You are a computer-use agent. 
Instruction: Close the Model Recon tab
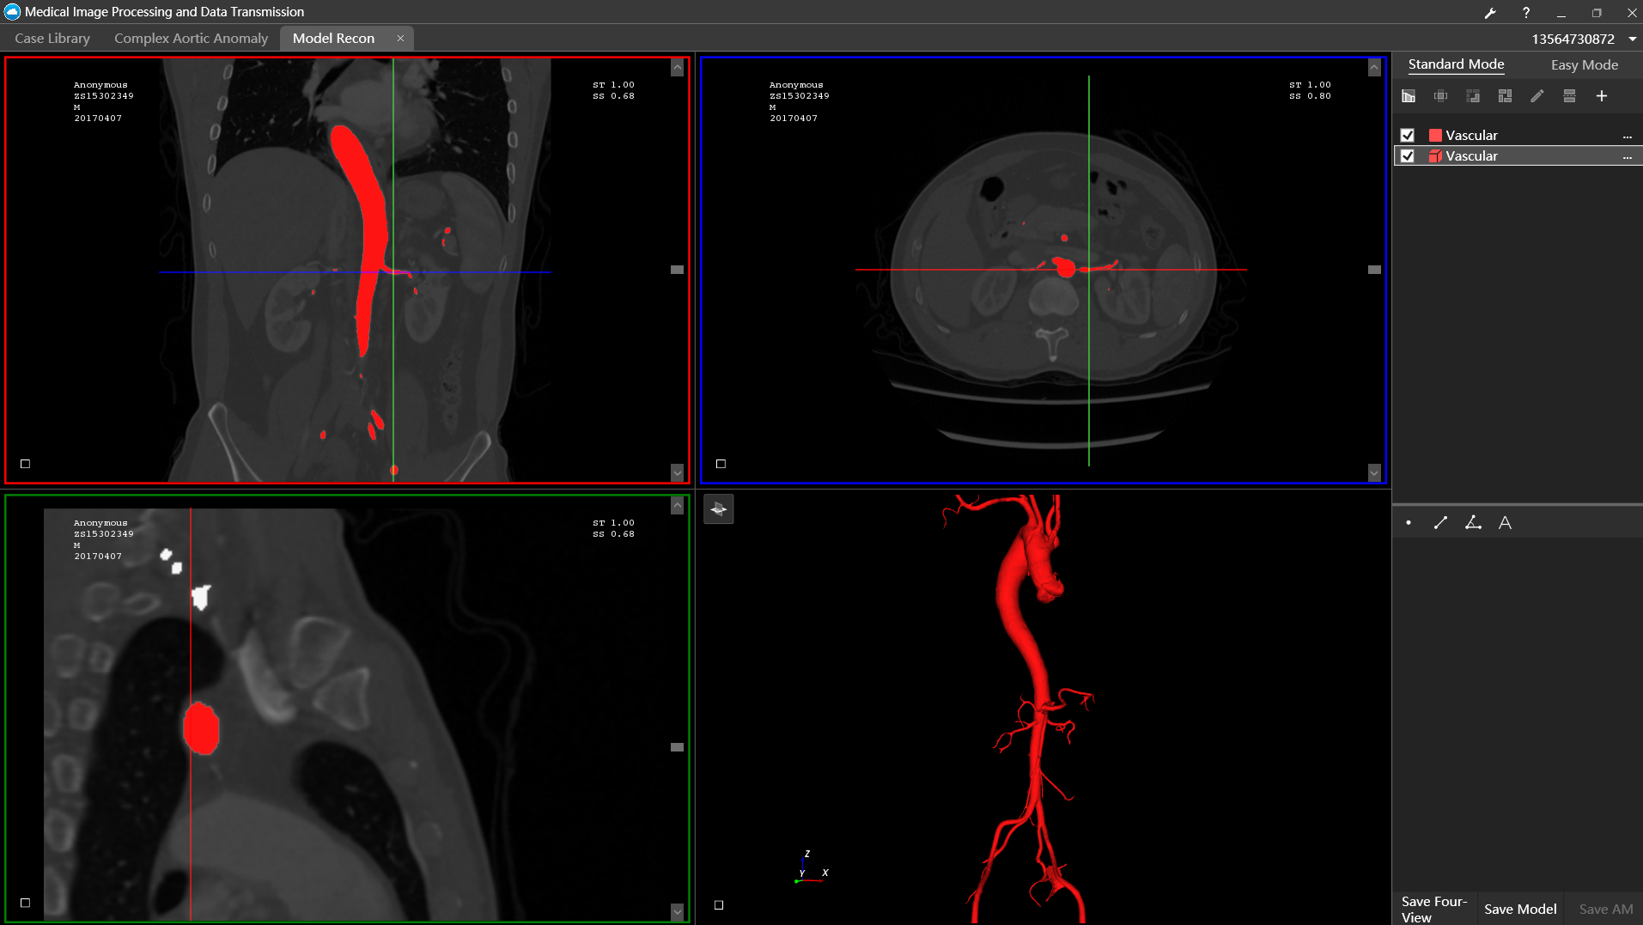click(x=400, y=39)
